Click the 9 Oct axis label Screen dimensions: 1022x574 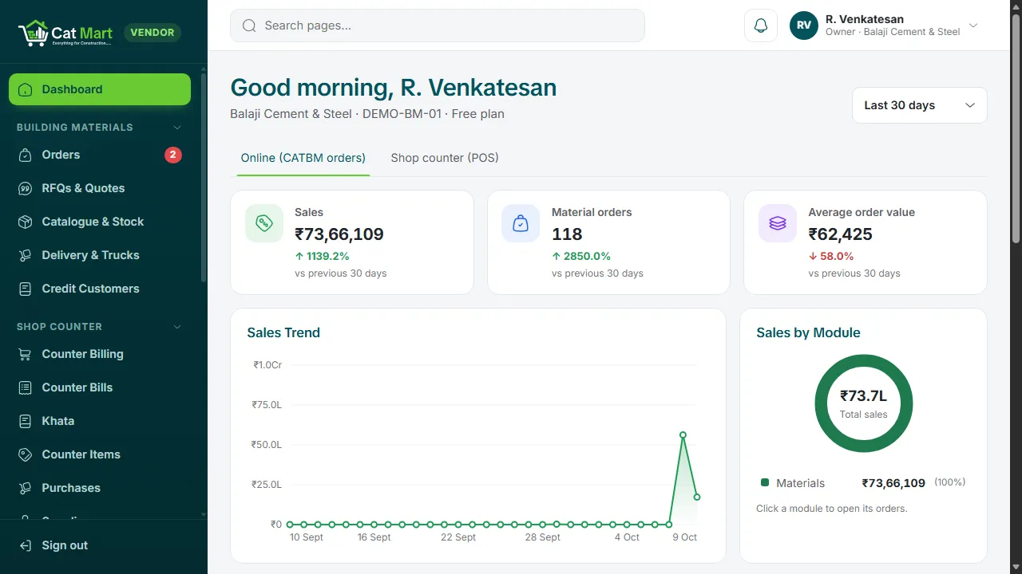[x=683, y=537]
